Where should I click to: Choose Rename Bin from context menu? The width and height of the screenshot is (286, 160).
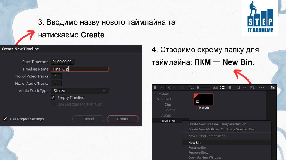point(197,148)
